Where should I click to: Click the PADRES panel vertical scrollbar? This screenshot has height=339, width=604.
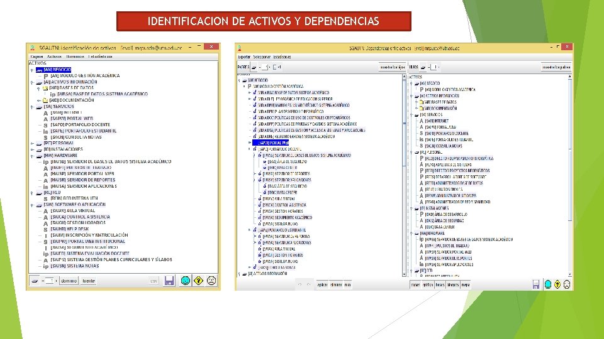404,175
